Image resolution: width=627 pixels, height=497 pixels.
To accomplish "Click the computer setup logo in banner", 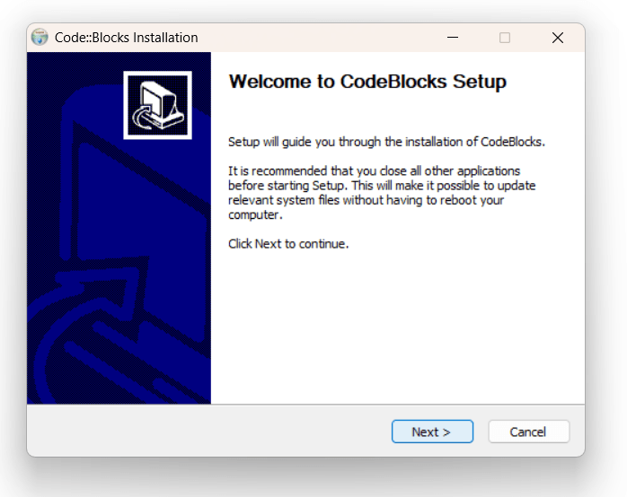I will point(157,105).
